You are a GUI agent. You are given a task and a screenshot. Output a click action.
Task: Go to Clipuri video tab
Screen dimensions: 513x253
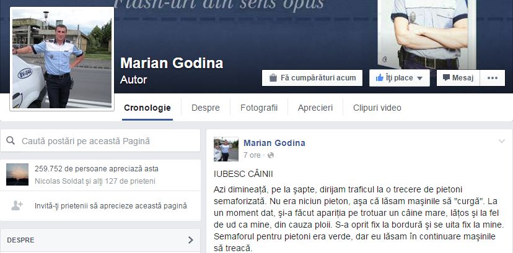click(x=377, y=108)
